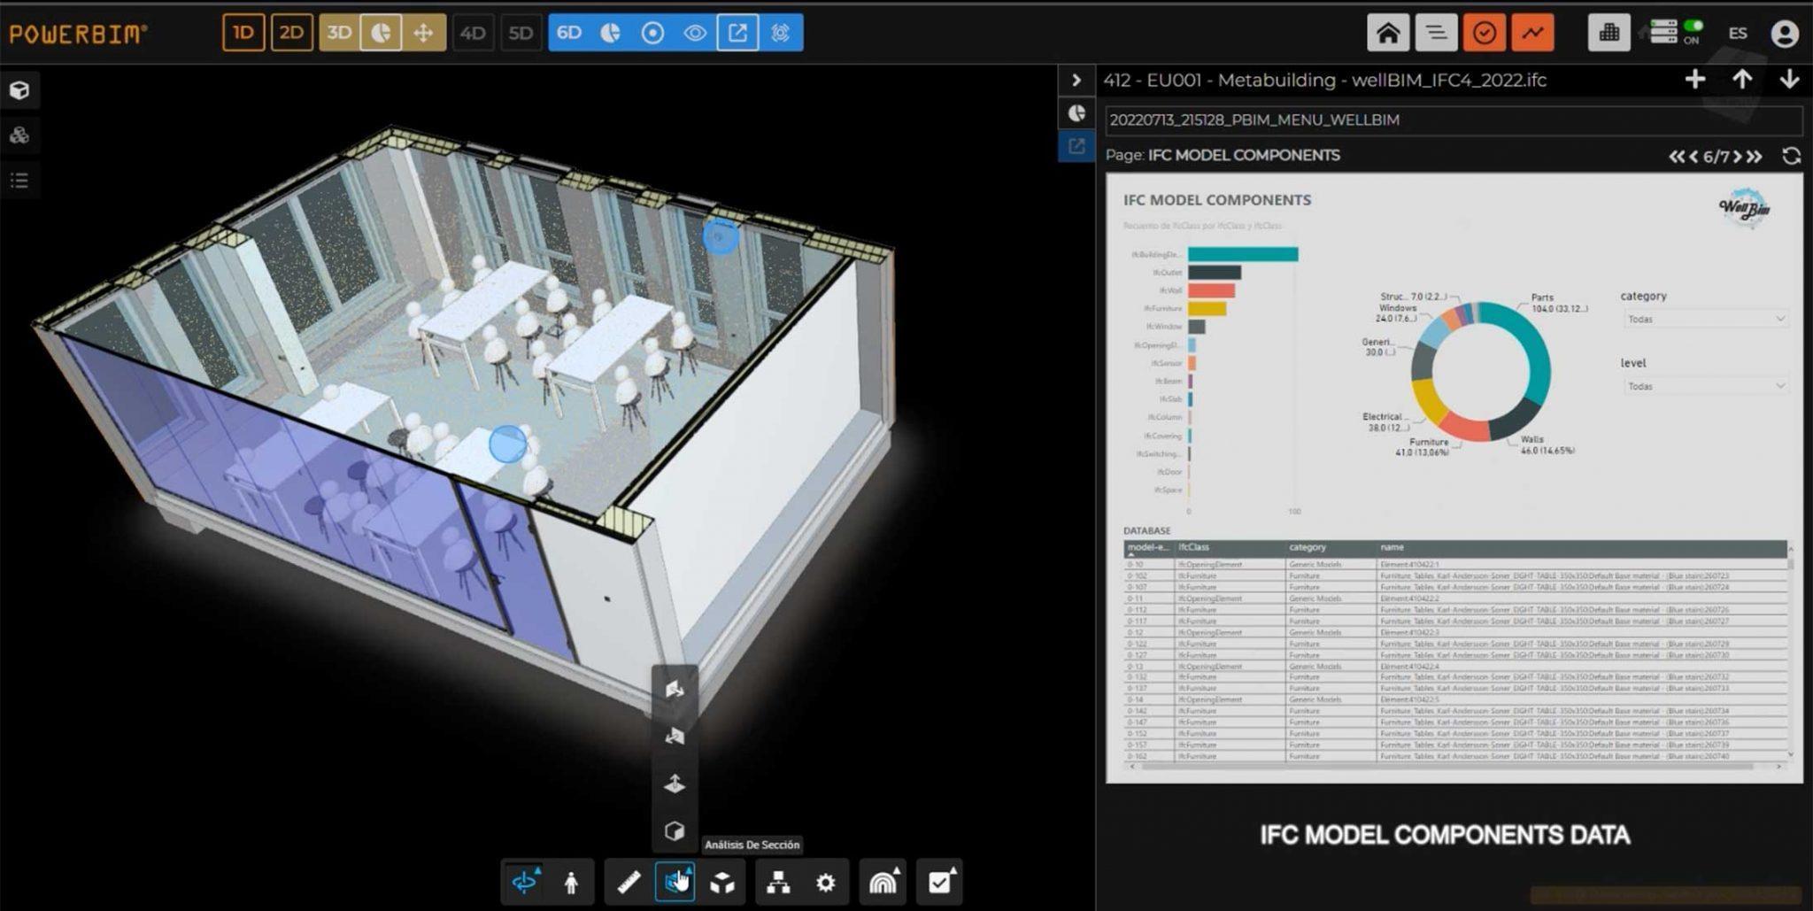Collapse the report panel with the chevron arrow
This screenshot has height=911, width=1813.
1076,80
